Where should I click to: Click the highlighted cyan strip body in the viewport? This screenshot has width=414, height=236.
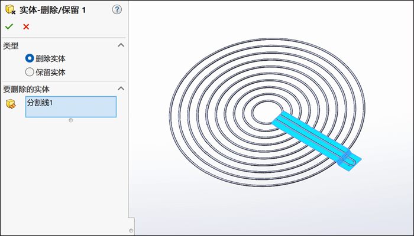click(314, 137)
